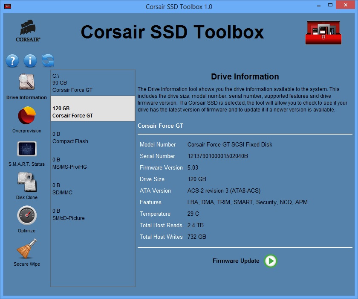358x299 pixels.
Task: Open the S.M.A.R.T. Status monitor icon
Action: point(27,149)
